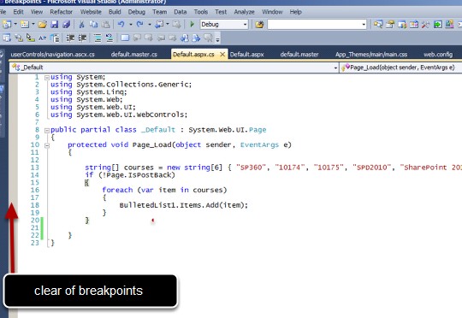Switch to the default.master tab
462x318 pixels.
[299, 55]
